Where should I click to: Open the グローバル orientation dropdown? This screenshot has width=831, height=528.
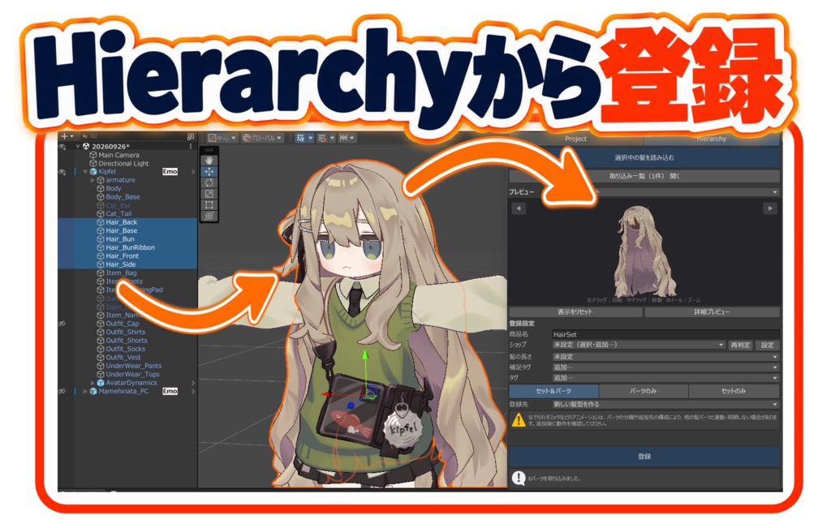pyautogui.click(x=262, y=138)
